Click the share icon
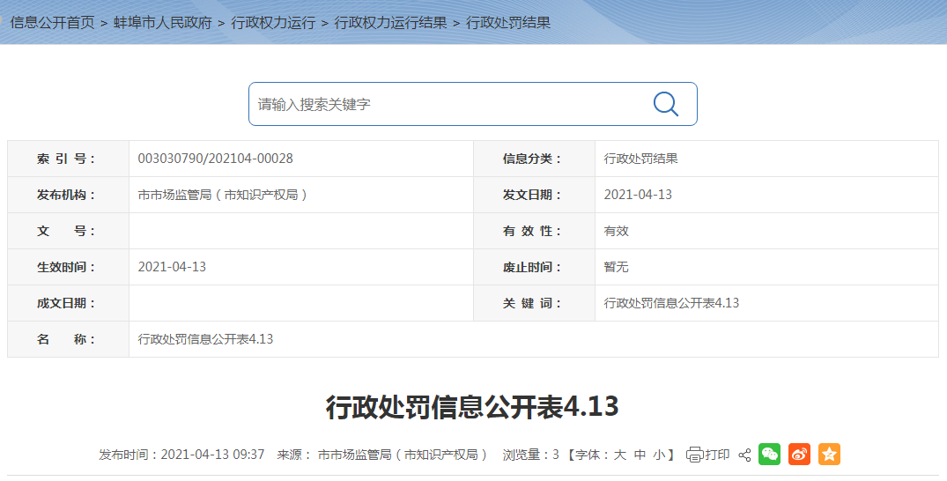Image resolution: width=947 pixels, height=481 pixels. (x=744, y=455)
